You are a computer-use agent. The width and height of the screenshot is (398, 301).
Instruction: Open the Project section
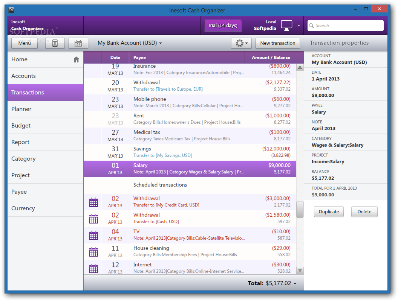[x=46, y=175]
